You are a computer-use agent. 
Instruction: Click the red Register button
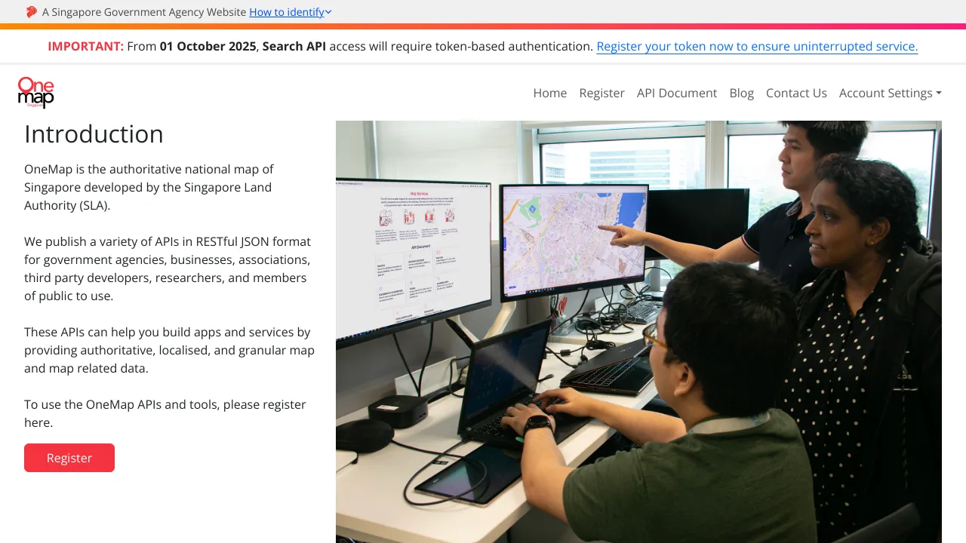(x=69, y=458)
